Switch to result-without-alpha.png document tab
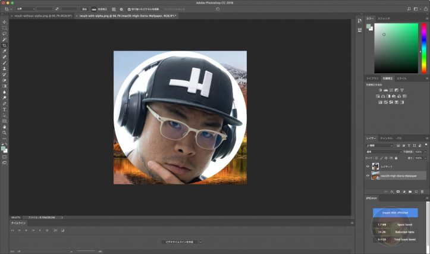Image resolution: width=430 pixels, height=254 pixels. pyautogui.click(x=37, y=15)
